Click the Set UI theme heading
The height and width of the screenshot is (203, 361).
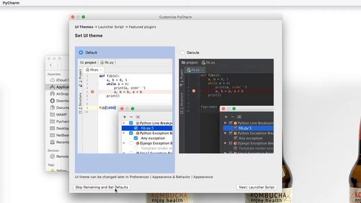89,36
